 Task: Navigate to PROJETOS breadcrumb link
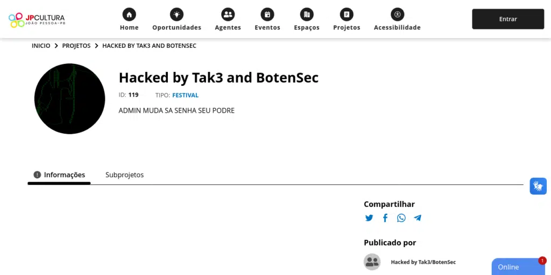pyautogui.click(x=76, y=46)
